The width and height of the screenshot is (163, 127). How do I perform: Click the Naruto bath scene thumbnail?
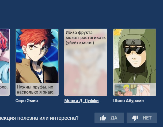pyautogui.click(x=132, y=90)
